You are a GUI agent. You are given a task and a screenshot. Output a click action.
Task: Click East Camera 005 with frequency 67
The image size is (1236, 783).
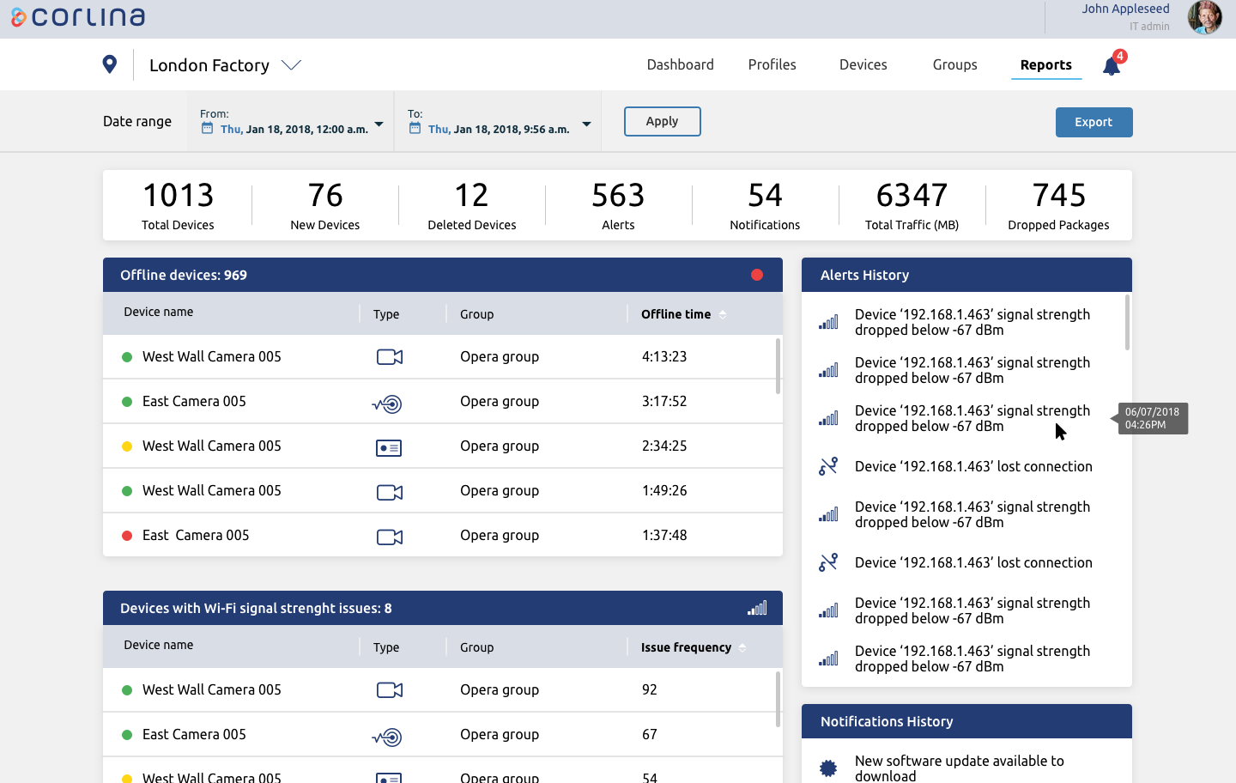click(194, 734)
